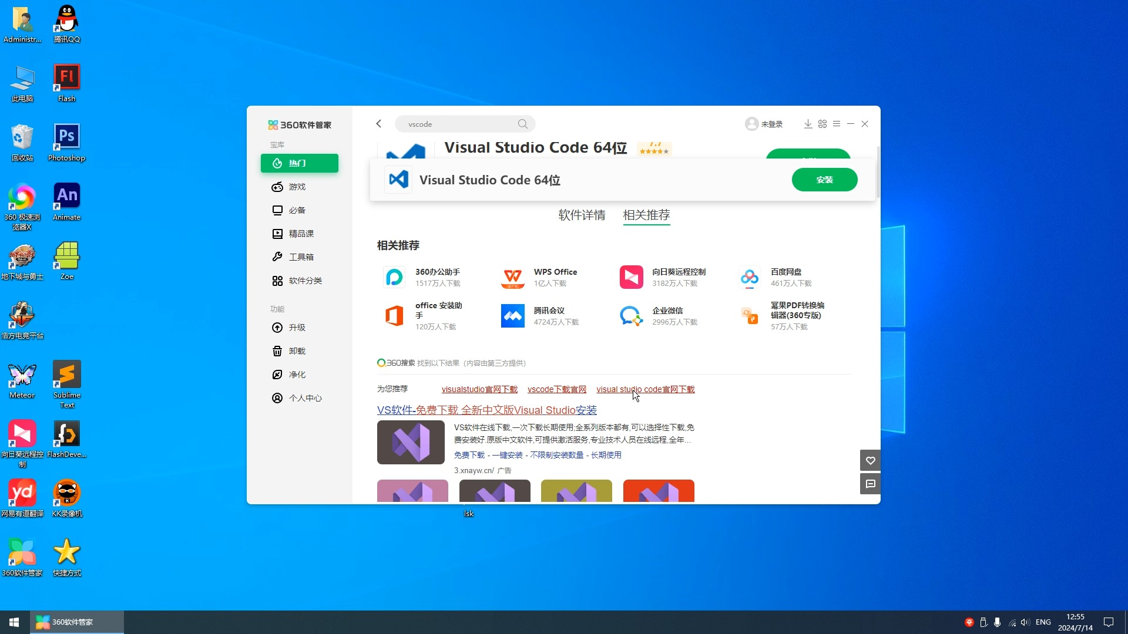Open the 升级 upgrade manager
1128x634 pixels.
click(296, 328)
